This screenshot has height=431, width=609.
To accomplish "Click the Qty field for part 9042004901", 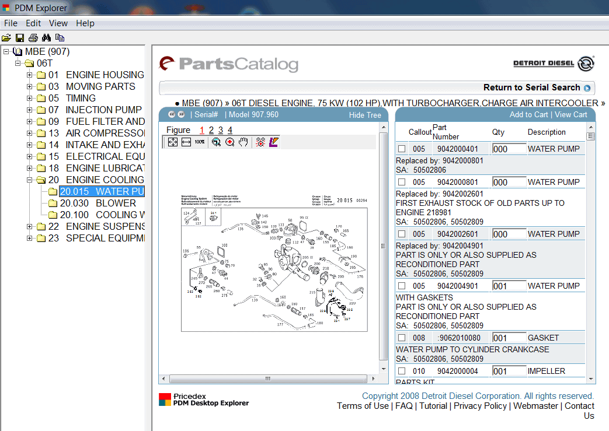I will [509, 286].
